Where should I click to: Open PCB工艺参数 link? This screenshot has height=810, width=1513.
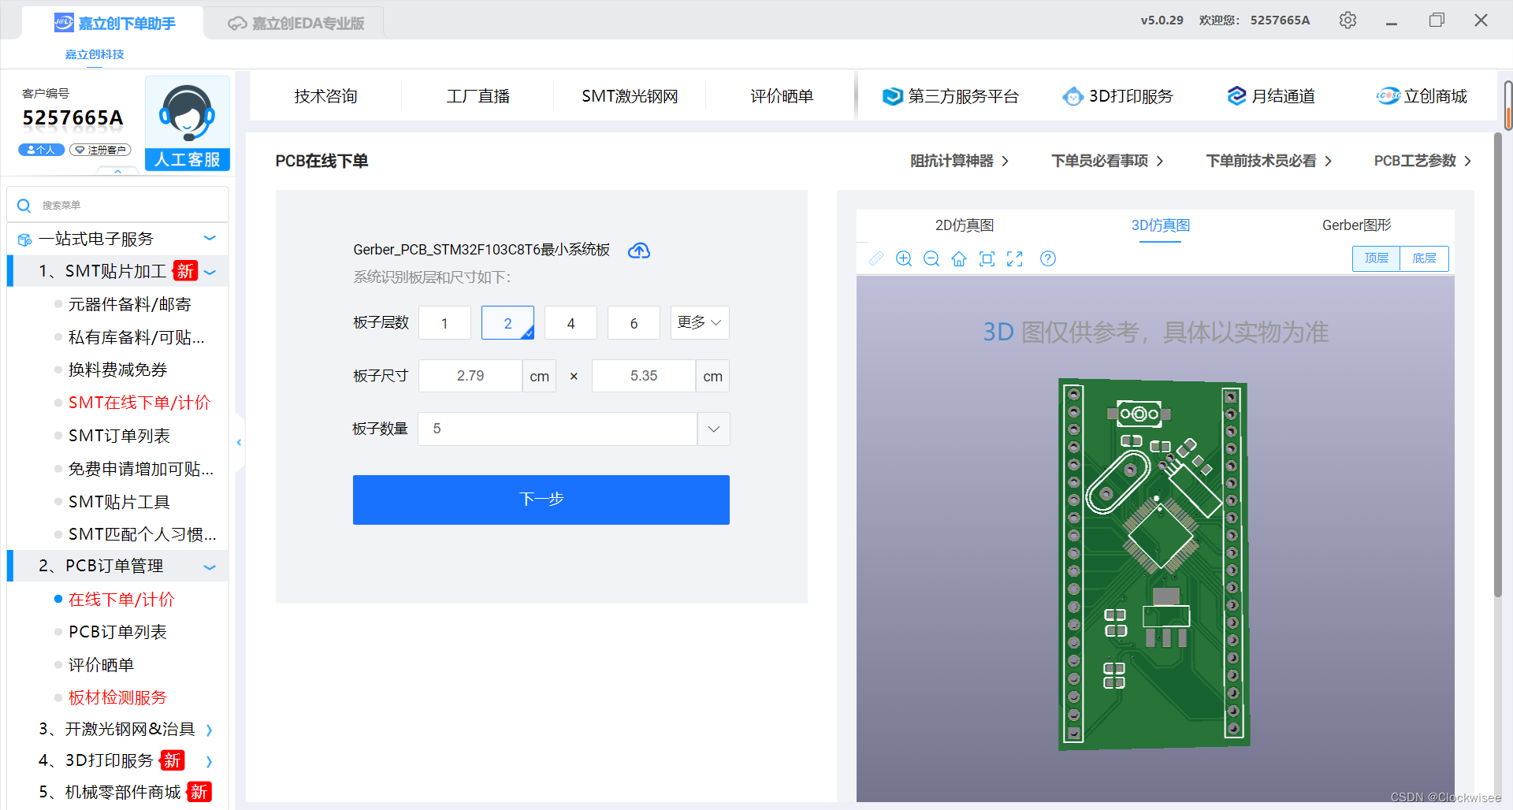point(1422,161)
